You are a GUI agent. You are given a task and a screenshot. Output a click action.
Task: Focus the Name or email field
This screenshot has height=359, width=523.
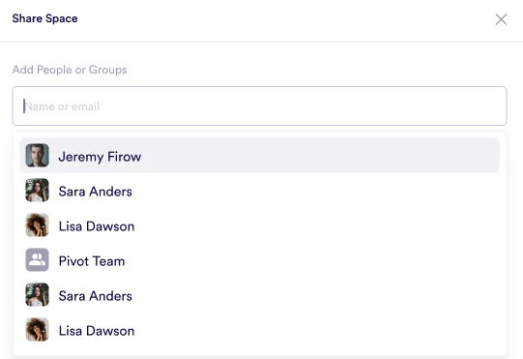pyautogui.click(x=259, y=106)
